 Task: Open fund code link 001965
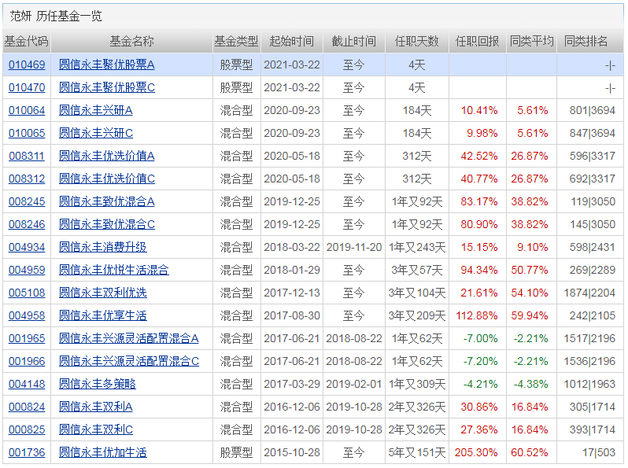27,339
